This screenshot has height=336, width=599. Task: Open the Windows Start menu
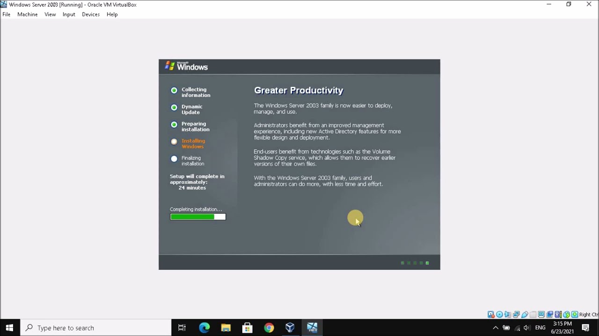(x=9, y=328)
